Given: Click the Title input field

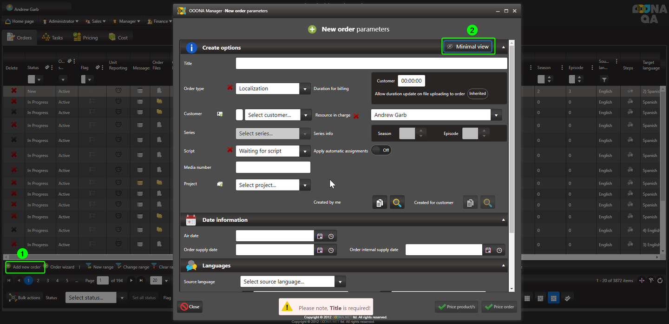Looking at the screenshot, I should pos(371,64).
